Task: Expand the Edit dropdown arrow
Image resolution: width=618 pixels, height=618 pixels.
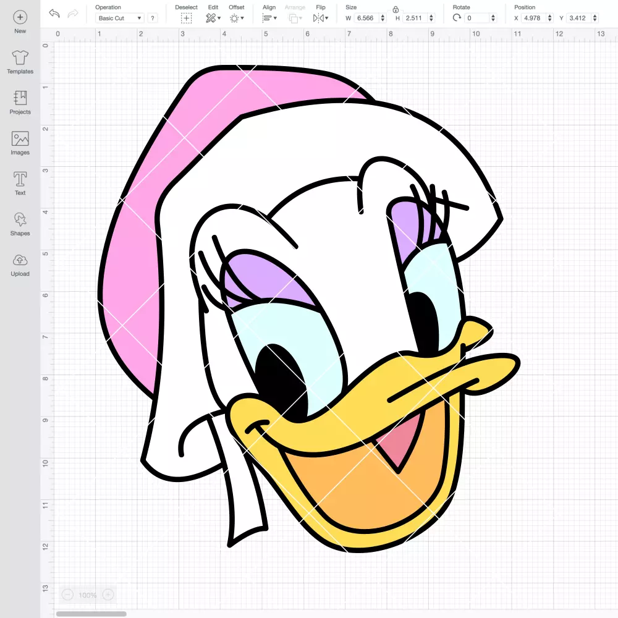Action: 219,18
